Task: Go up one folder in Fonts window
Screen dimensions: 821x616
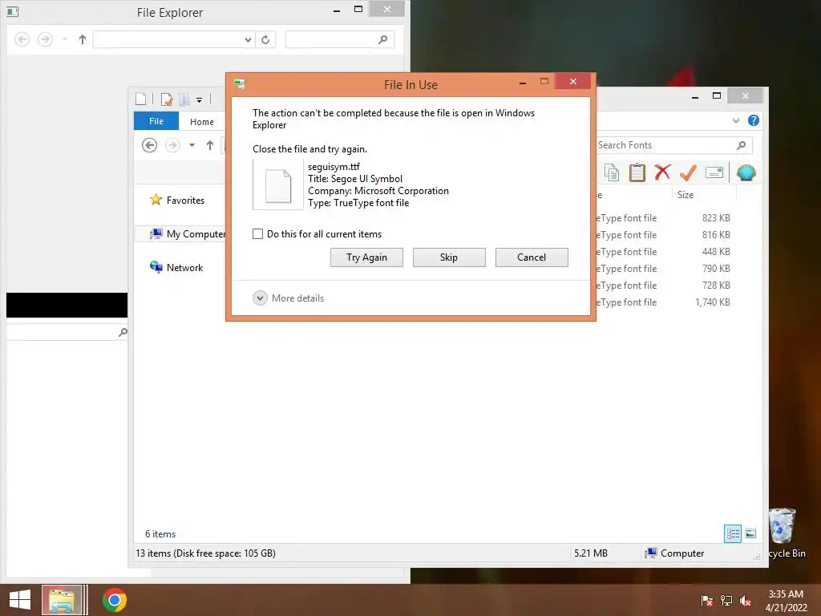Action: [x=210, y=145]
